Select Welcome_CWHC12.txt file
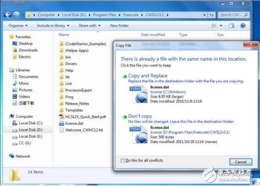 pos(84,130)
